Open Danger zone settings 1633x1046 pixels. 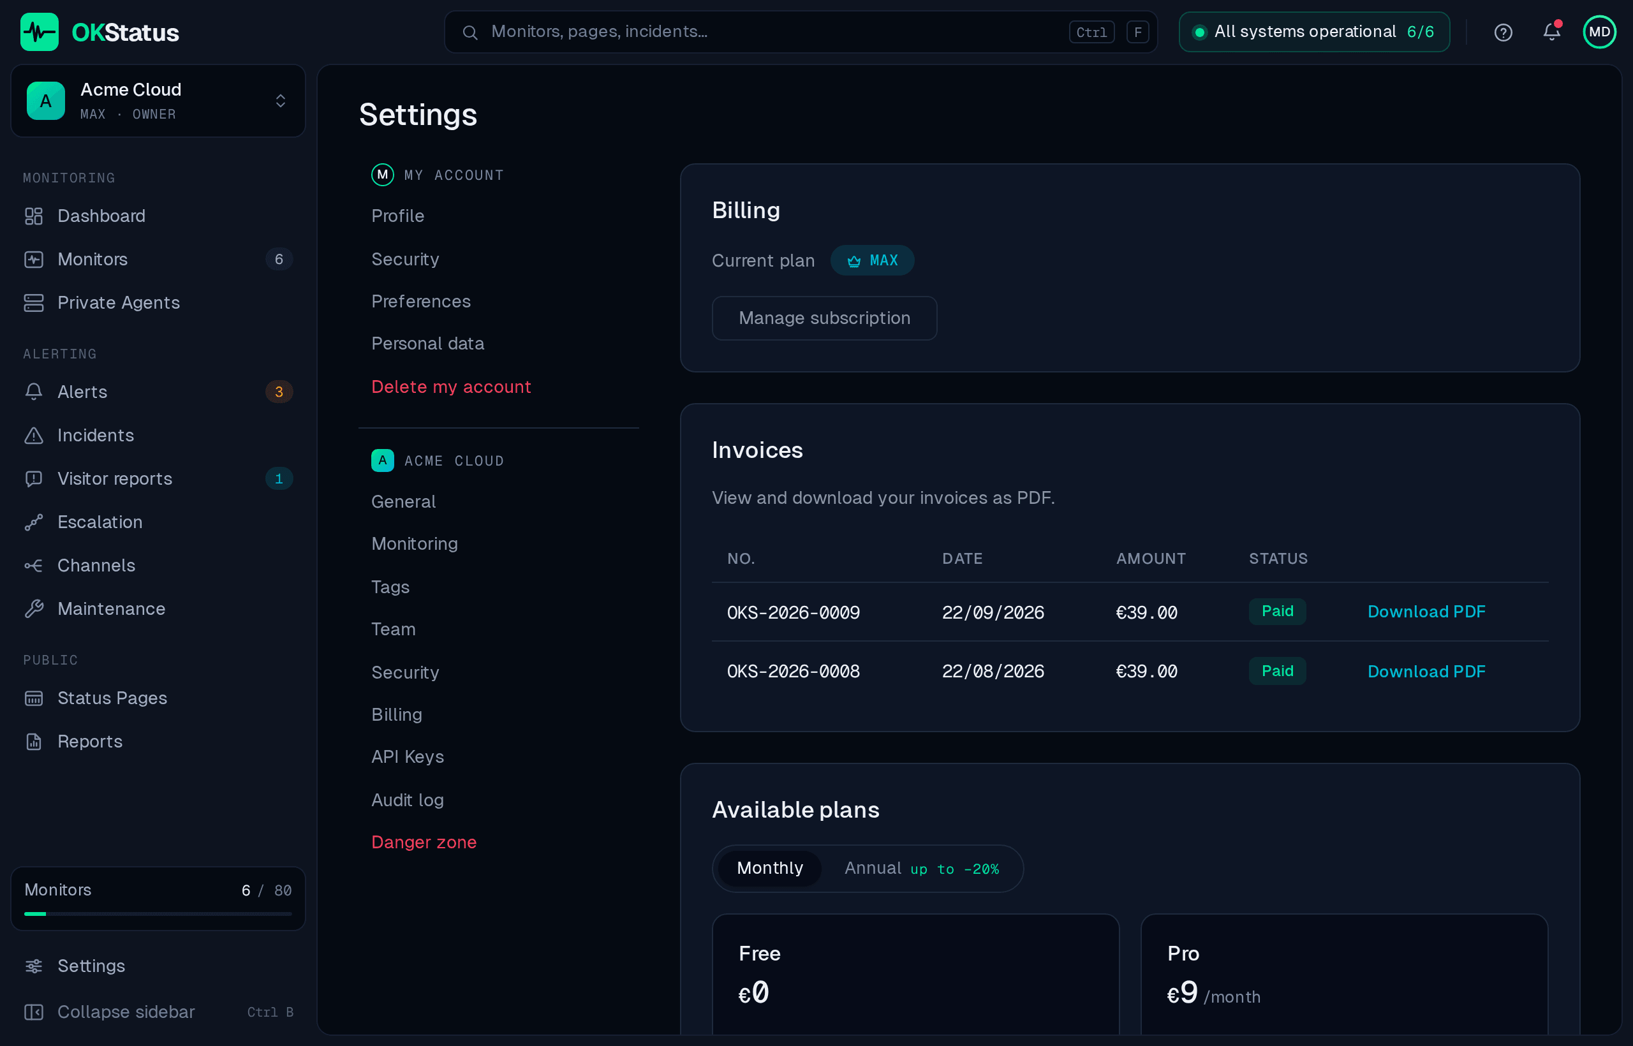tap(424, 843)
